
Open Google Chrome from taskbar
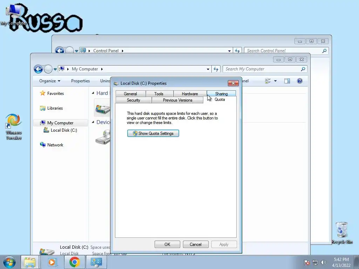[74, 262]
